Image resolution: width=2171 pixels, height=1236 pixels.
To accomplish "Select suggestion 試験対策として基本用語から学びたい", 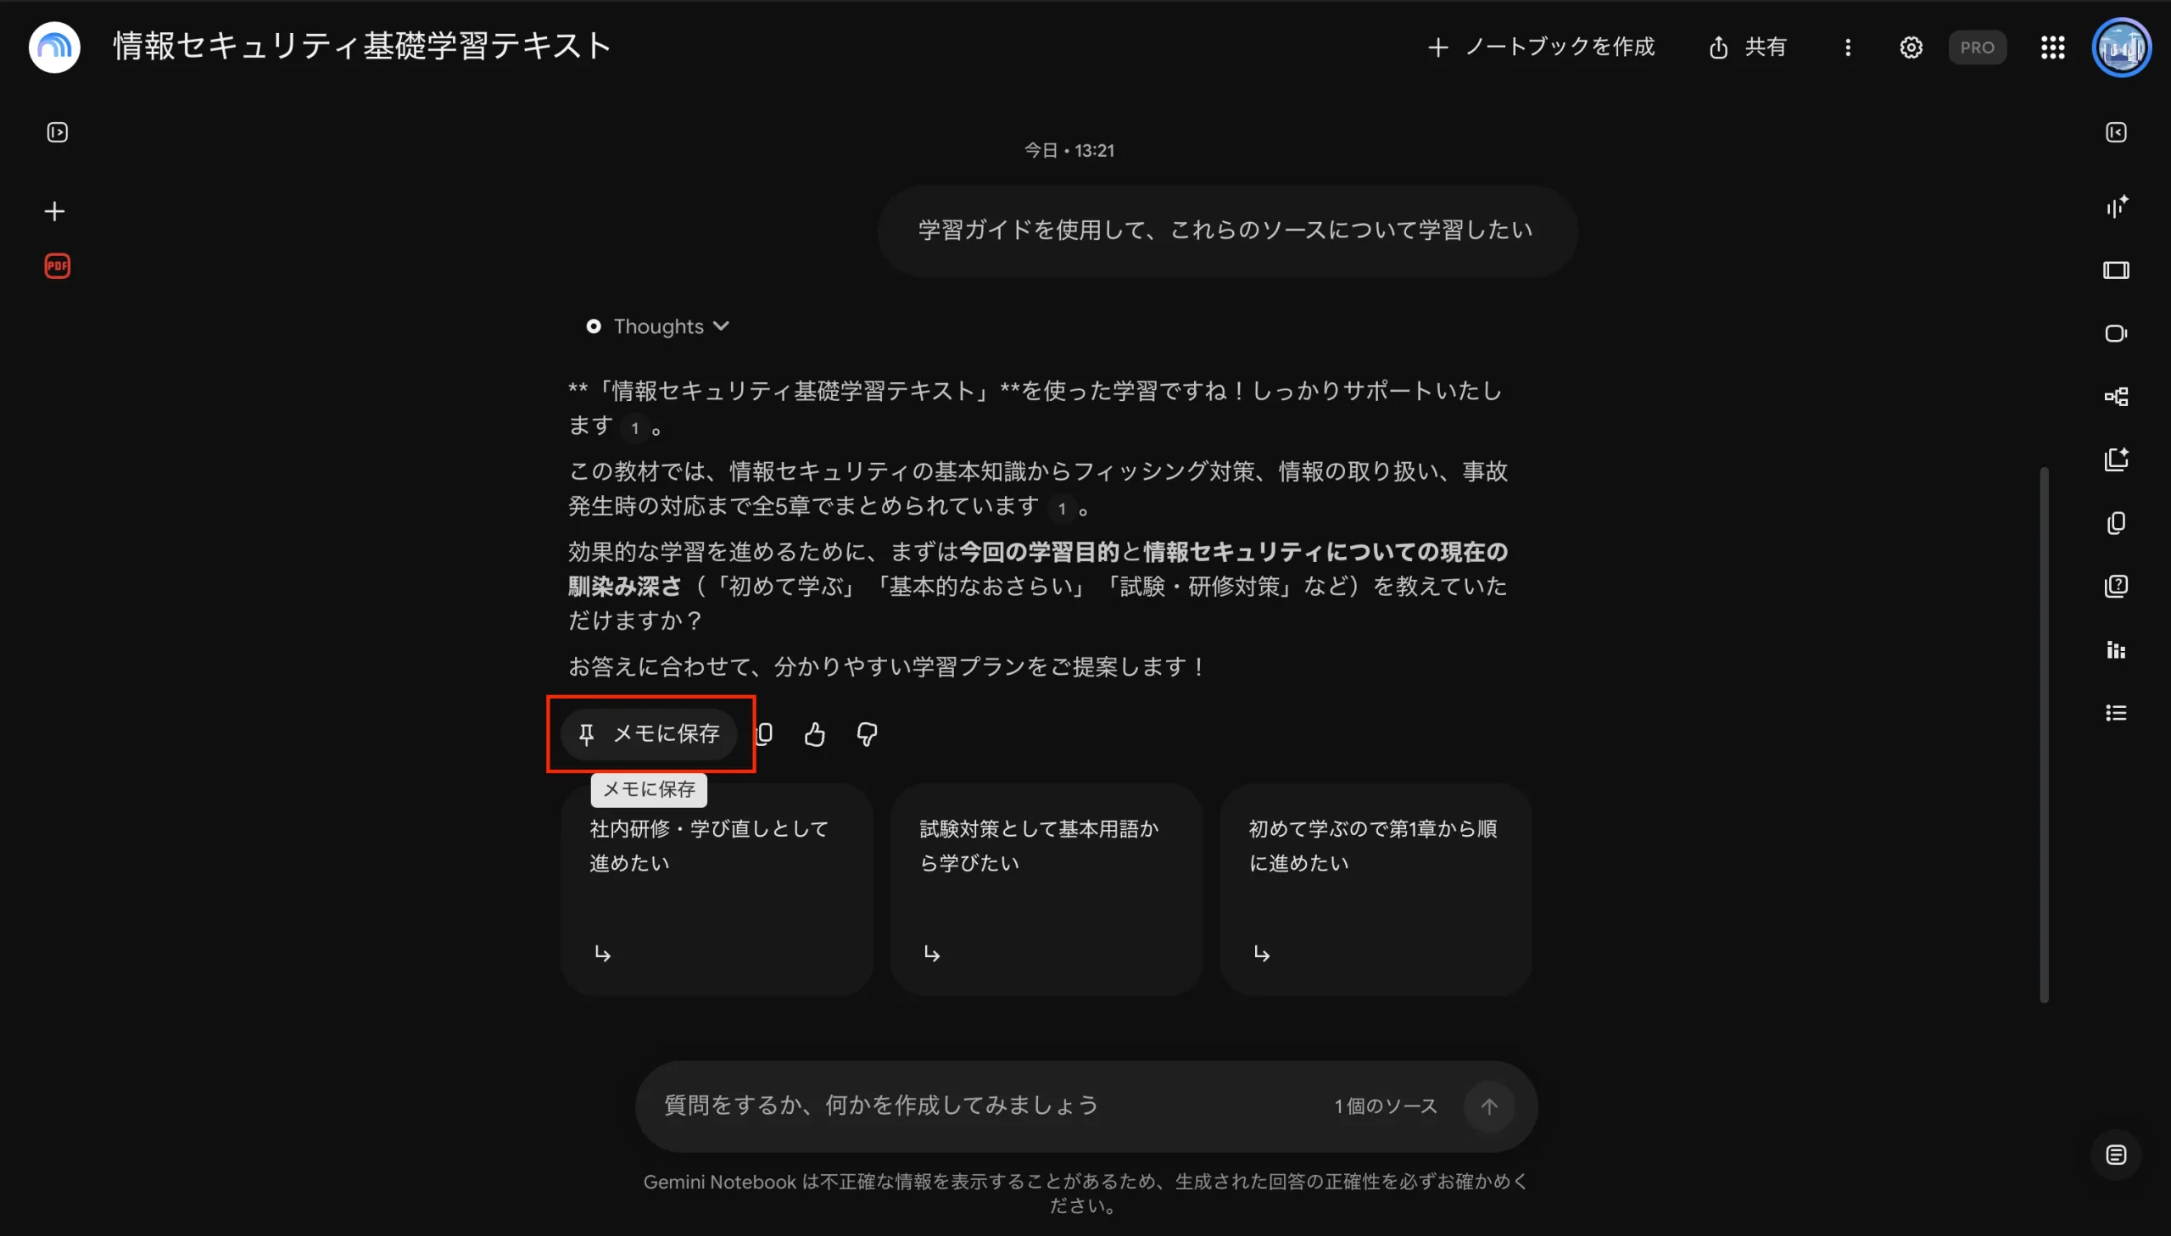I will (x=1046, y=889).
